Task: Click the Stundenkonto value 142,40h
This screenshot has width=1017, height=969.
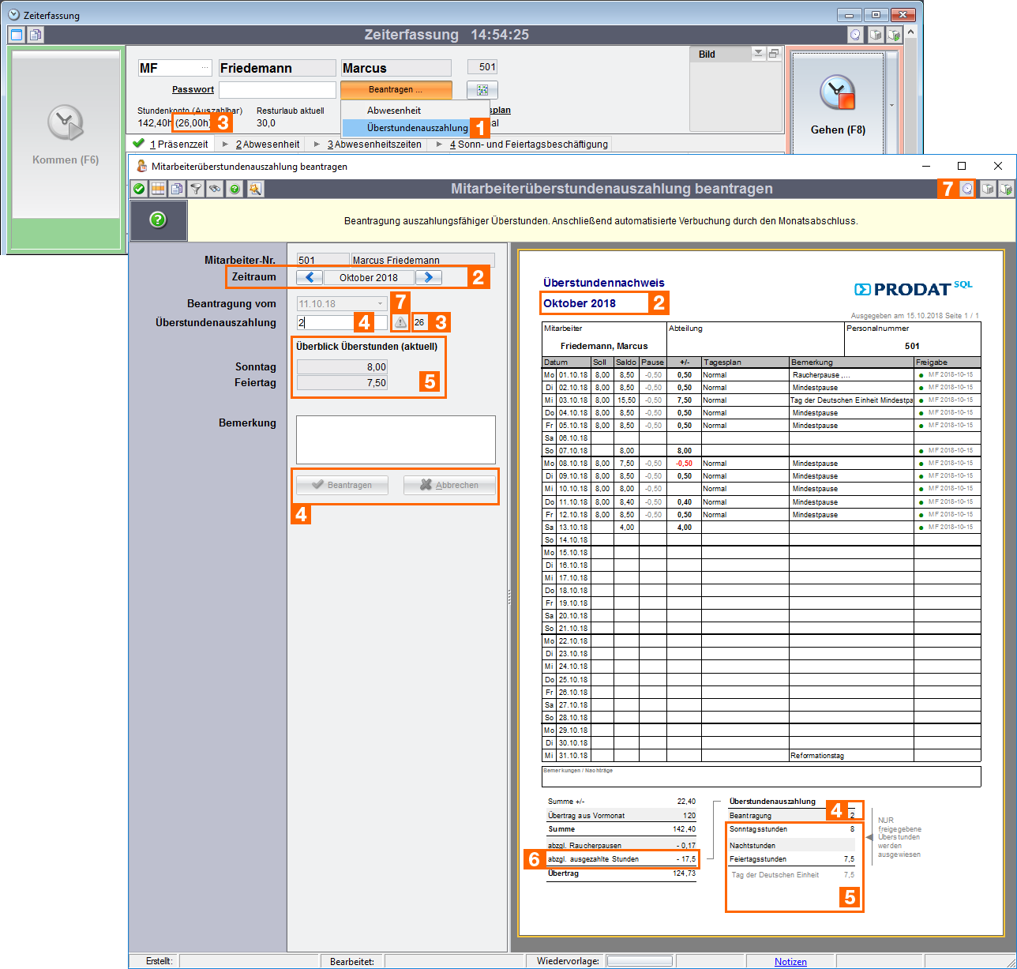Action: click(155, 123)
